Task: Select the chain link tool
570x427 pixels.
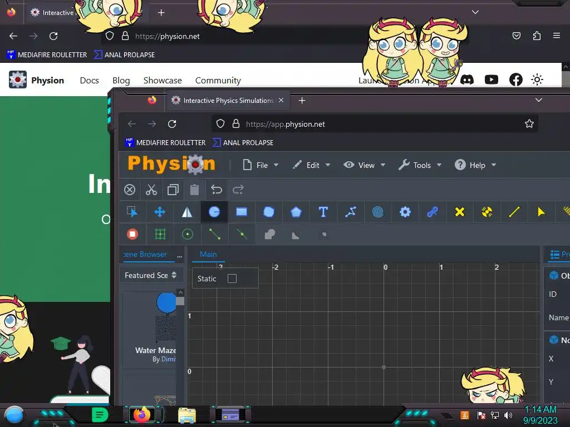Action: (432, 212)
